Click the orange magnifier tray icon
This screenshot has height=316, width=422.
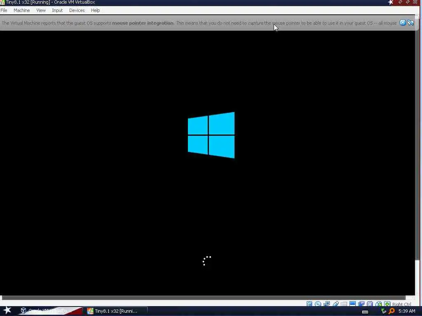pyautogui.click(x=392, y=311)
